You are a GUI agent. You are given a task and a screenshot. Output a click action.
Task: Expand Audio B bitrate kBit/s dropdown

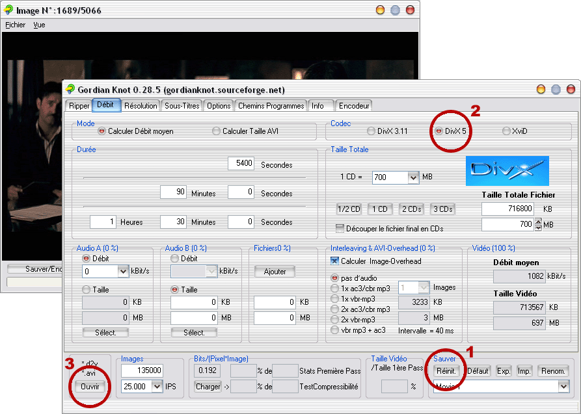tap(211, 272)
